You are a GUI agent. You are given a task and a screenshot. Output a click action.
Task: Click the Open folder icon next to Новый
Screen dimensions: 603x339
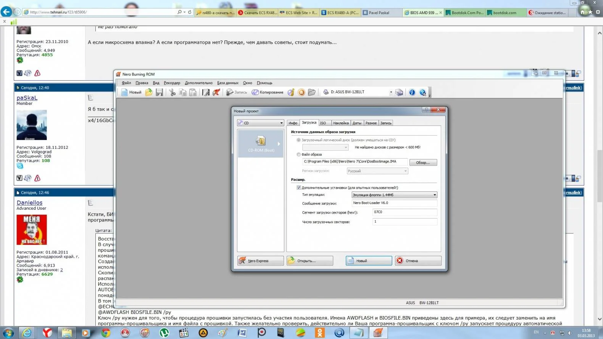[149, 92]
